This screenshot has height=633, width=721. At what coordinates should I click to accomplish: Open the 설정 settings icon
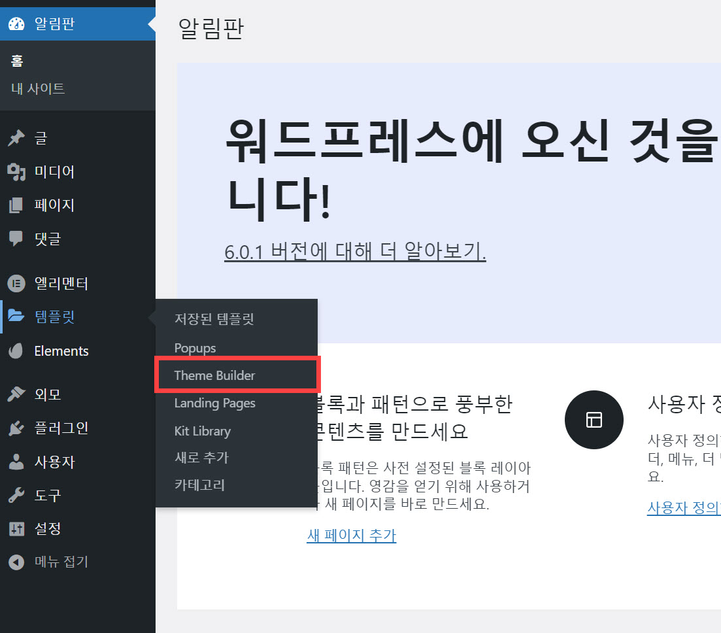(16, 529)
